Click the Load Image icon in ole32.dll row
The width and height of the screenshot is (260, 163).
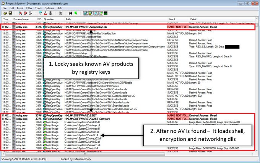coord(44,135)
